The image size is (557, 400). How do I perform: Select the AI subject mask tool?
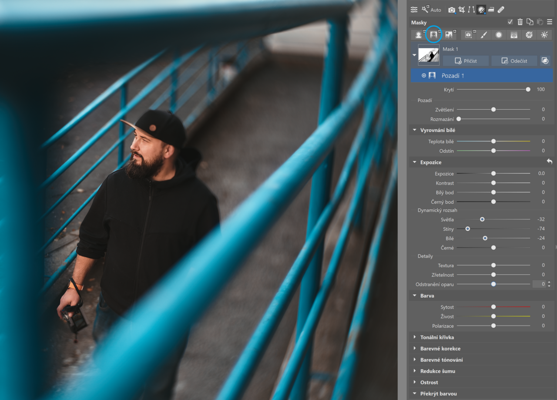[419, 35]
